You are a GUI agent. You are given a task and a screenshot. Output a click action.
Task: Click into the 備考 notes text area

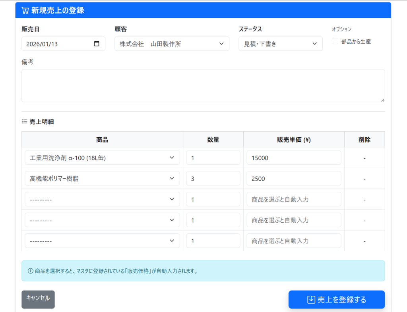(x=203, y=86)
